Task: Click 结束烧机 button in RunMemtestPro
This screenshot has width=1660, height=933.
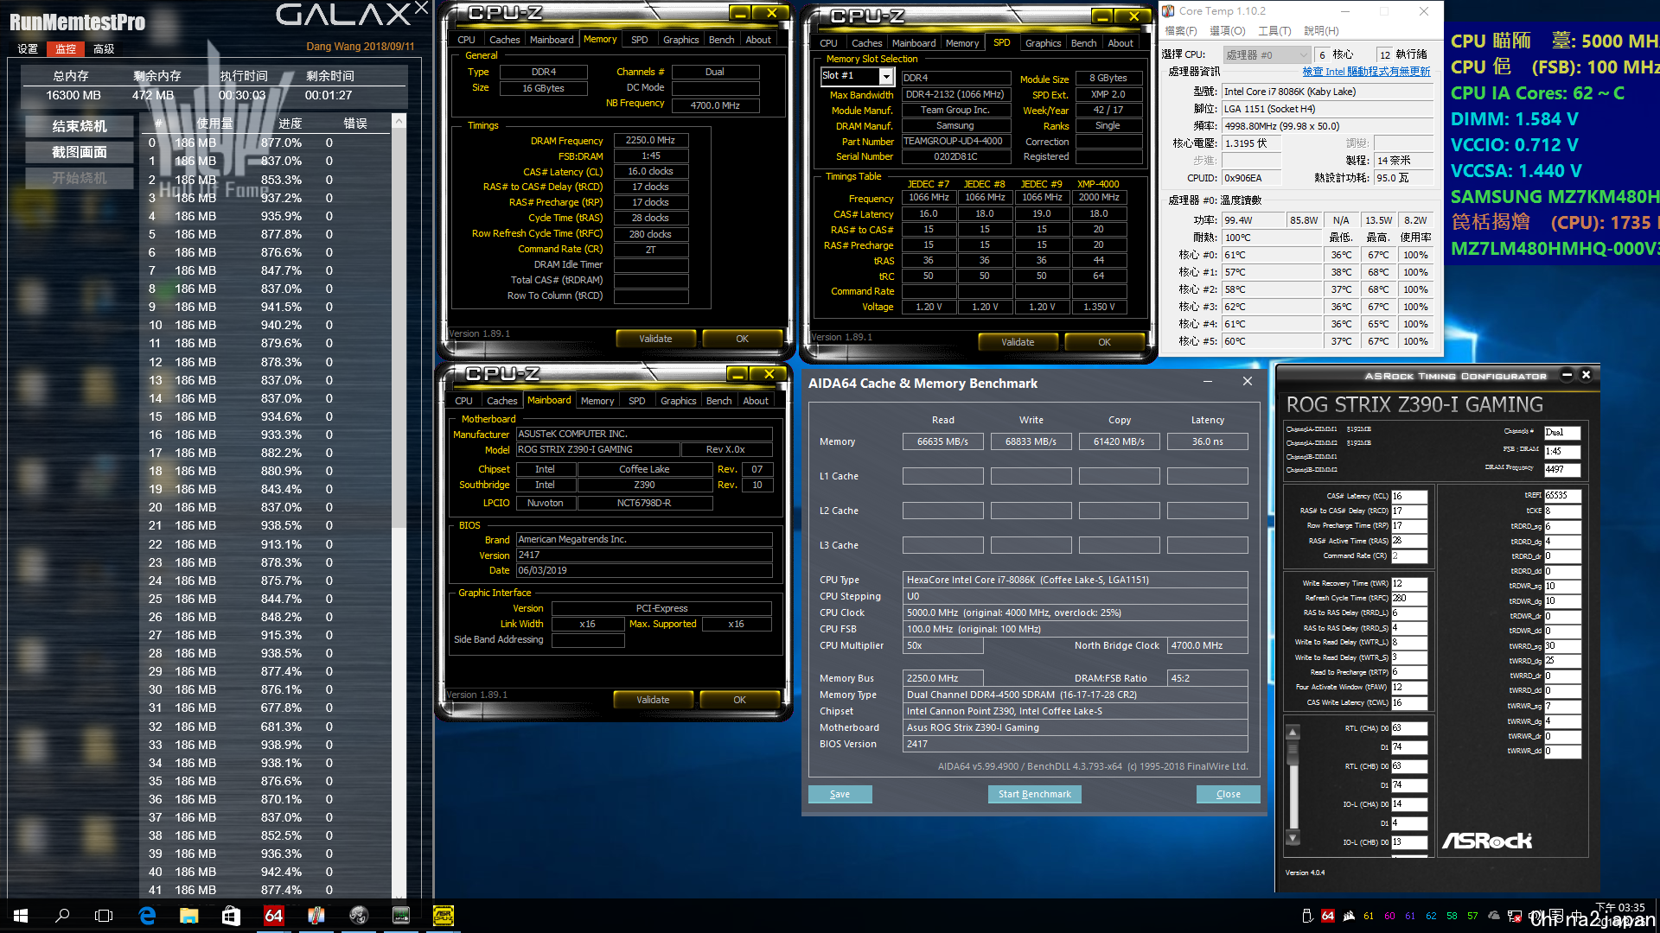Action: click(x=80, y=126)
